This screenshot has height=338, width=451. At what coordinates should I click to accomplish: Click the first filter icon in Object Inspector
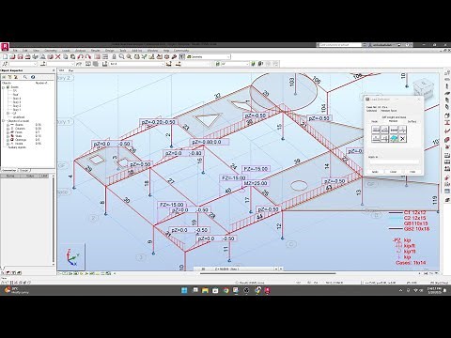point(5,77)
